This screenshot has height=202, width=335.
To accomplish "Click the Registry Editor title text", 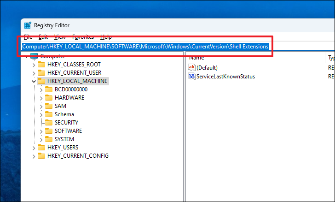I will click(x=52, y=25).
